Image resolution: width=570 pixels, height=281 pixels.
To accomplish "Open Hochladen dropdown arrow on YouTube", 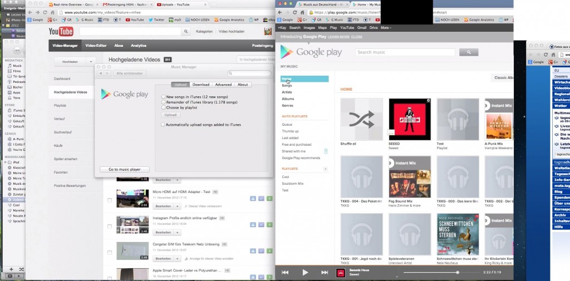I will click(x=91, y=62).
